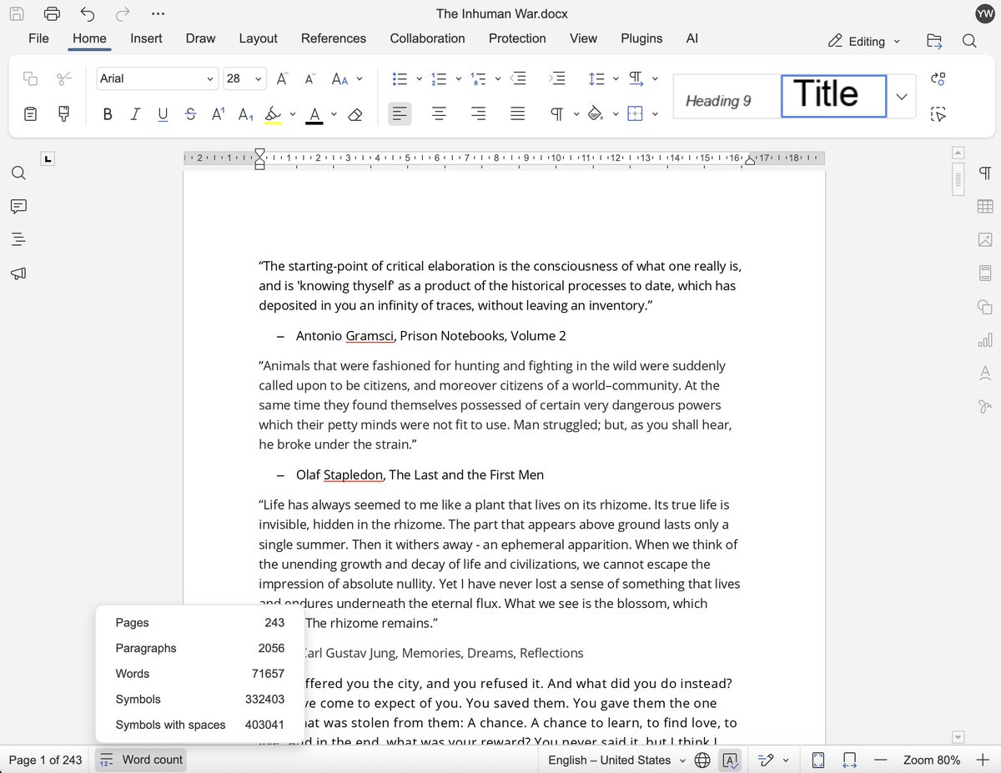Click the Word count button
Viewport: 1001px width, 773px height.
click(x=140, y=760)
